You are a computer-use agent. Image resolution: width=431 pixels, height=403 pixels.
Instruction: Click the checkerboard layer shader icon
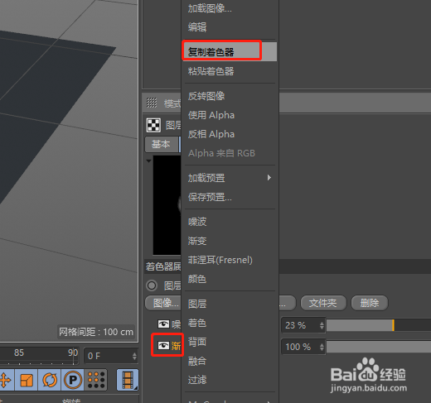click(x=153, y=125)
